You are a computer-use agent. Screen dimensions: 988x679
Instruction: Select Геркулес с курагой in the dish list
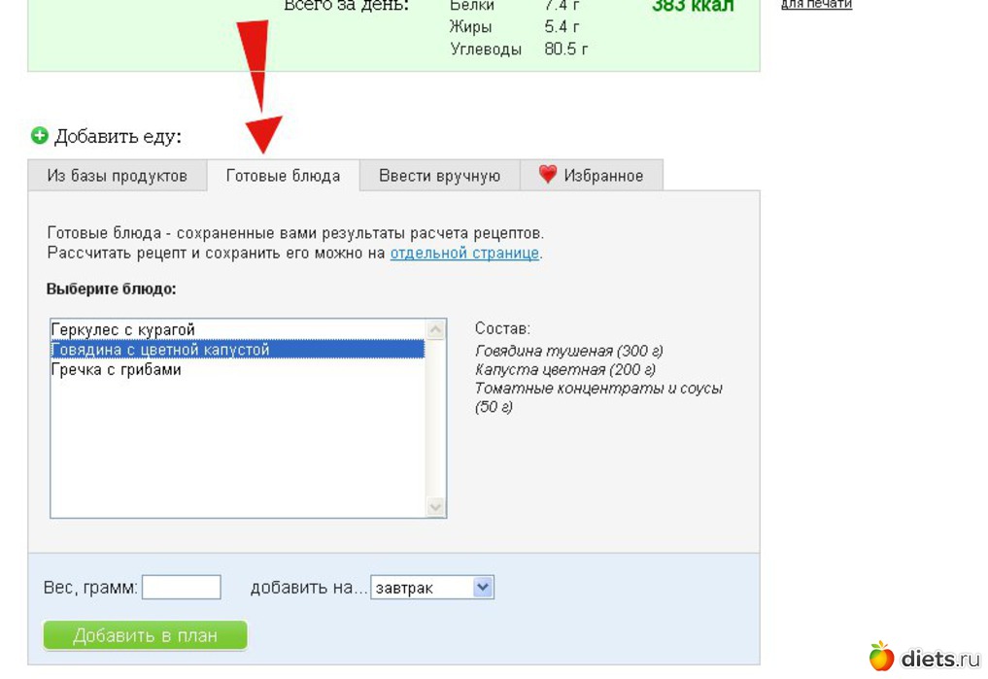coord(123,330)
